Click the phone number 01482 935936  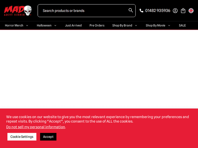[158, 11]
